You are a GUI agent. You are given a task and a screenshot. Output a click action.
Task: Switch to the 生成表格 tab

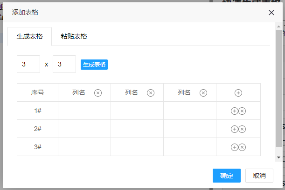[x=29, y=36]
